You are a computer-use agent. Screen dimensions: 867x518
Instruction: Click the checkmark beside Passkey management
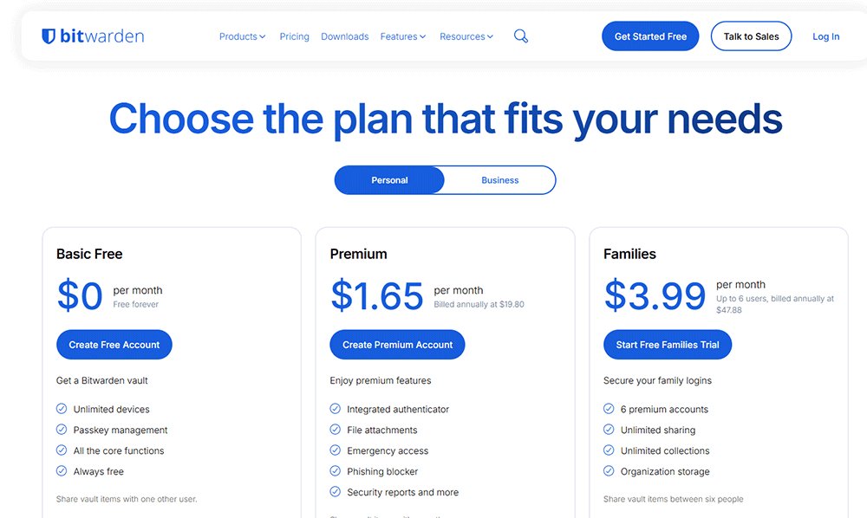(x=61, y=430)
